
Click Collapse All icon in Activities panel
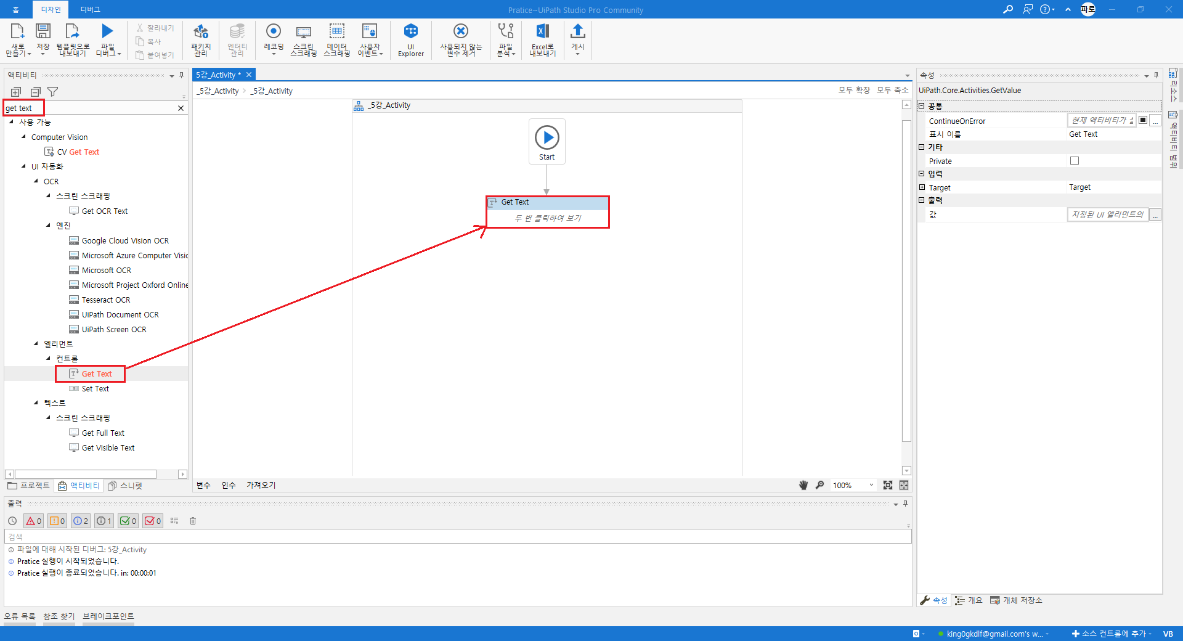click(35, 92)
